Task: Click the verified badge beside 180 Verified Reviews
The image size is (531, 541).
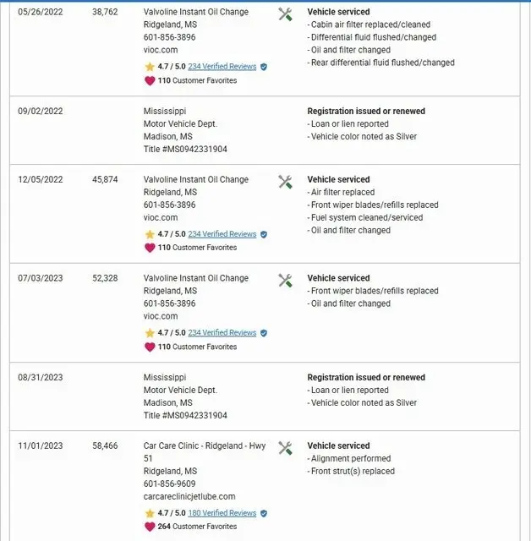Action: tap(264, 513)
